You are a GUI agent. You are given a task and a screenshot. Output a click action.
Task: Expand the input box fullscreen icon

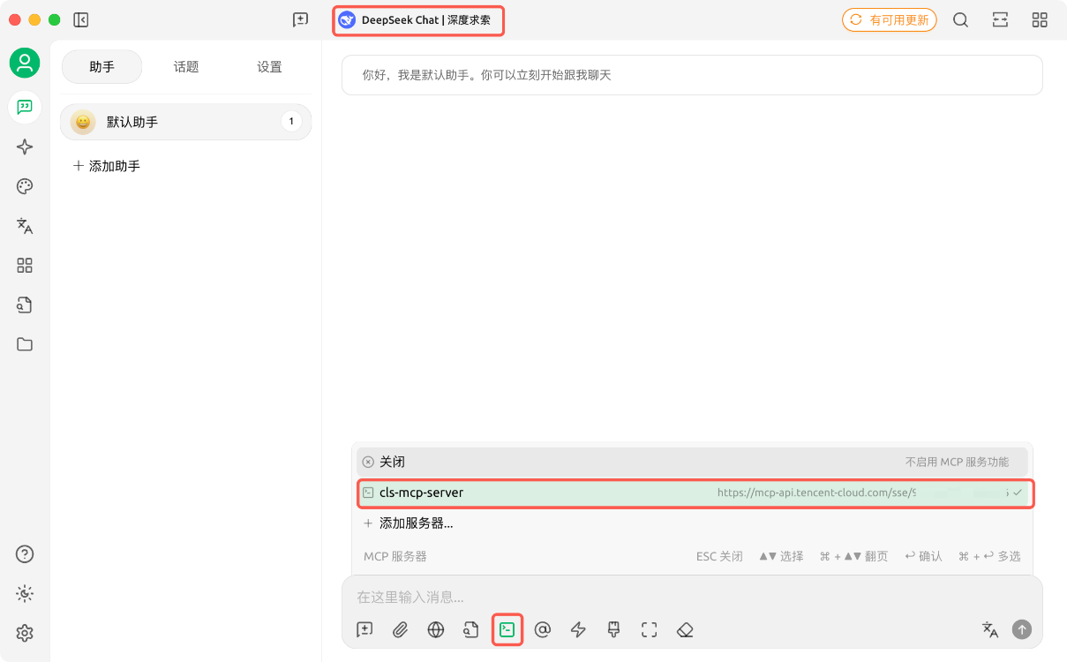coord(650,629)
